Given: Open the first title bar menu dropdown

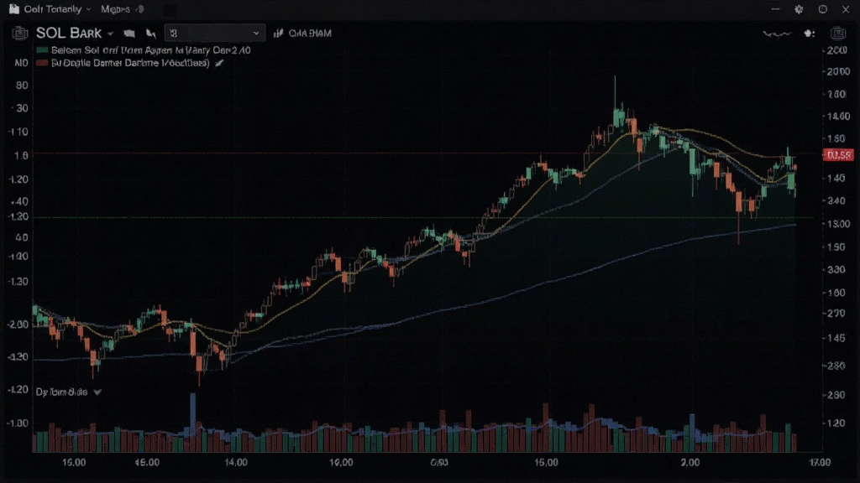Looking at the screenshot, I should click(x=57, y=9).
